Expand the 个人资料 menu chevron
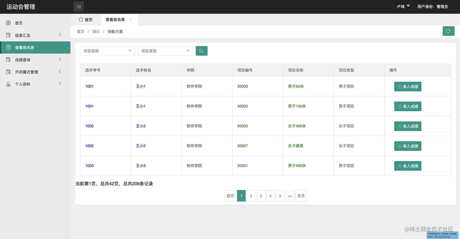This screenshot has width=460, height=239. pos(60,84)
